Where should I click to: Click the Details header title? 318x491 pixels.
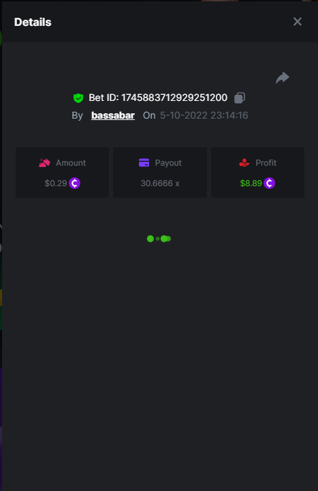point(33,23)
